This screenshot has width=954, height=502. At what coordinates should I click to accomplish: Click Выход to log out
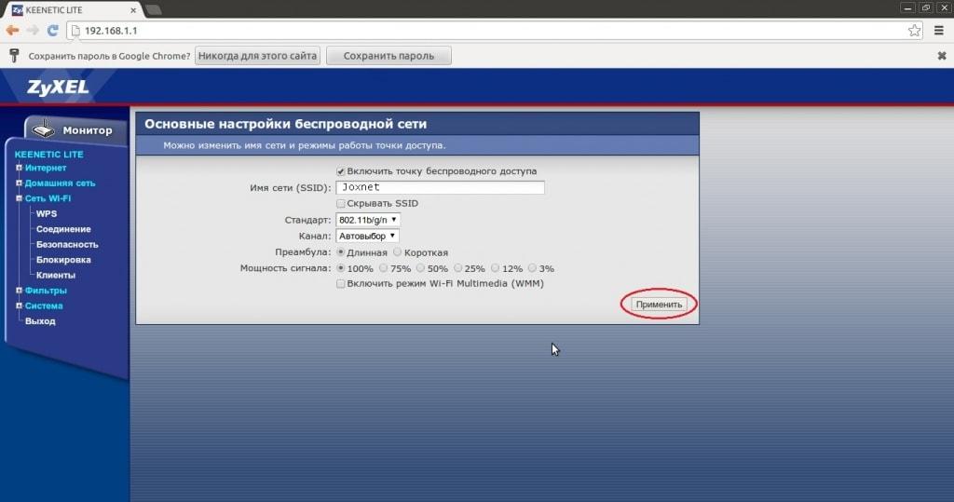(x=40, y=320)
